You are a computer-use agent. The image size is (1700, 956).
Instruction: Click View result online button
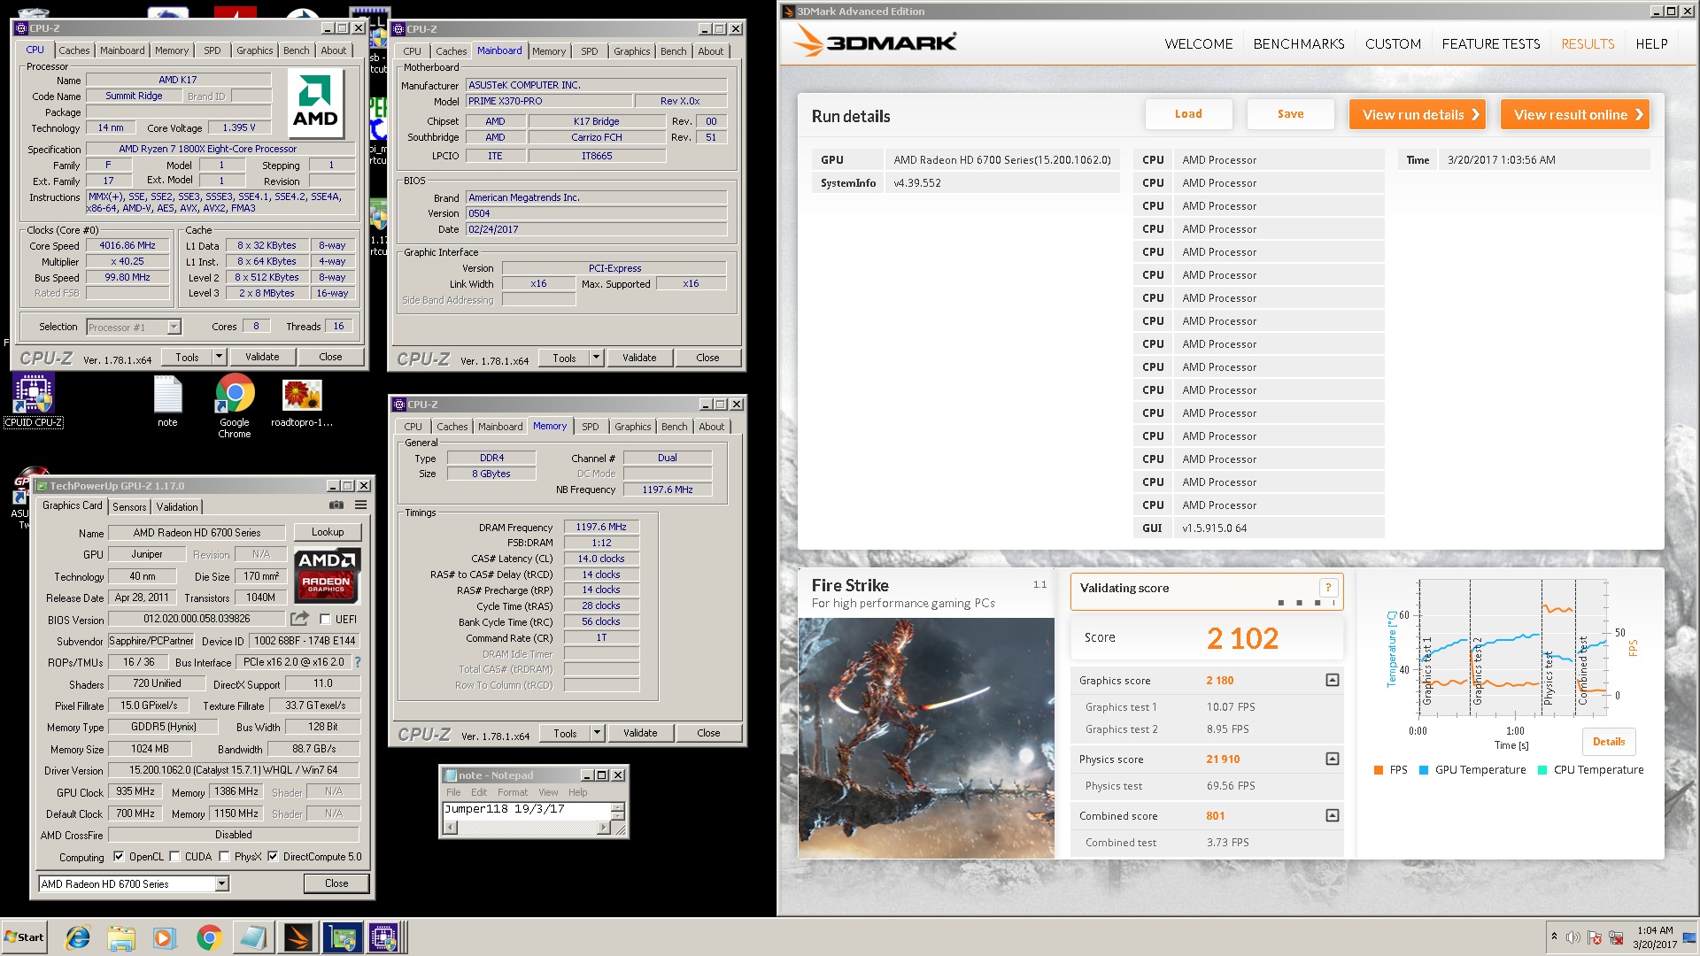pyautogui.click(x=1575, y=114)
